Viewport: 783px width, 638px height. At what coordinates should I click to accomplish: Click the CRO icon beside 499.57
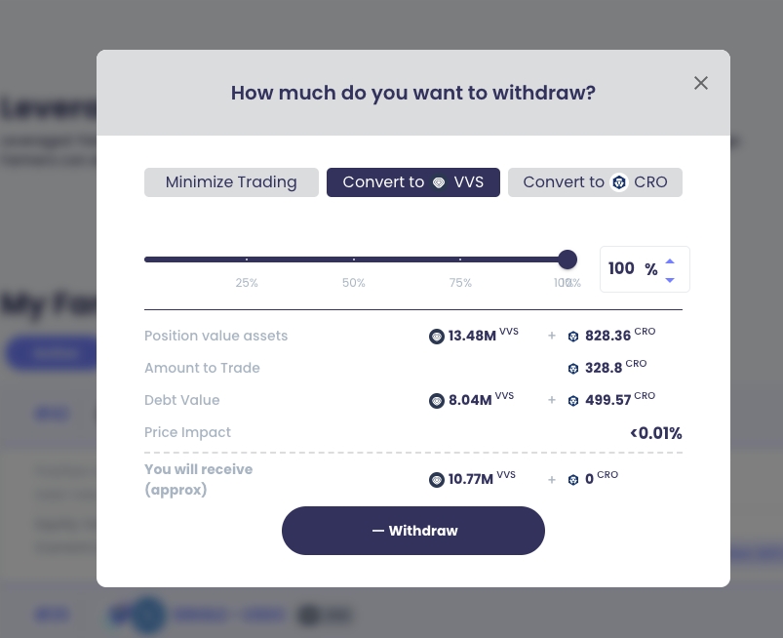coord(573,401)
